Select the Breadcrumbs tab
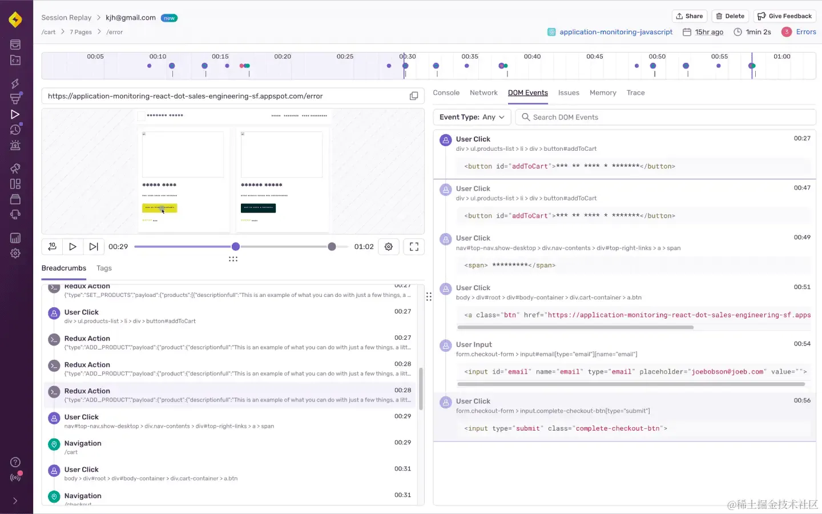Screen dimensions: 822x514 pos(64,268)
